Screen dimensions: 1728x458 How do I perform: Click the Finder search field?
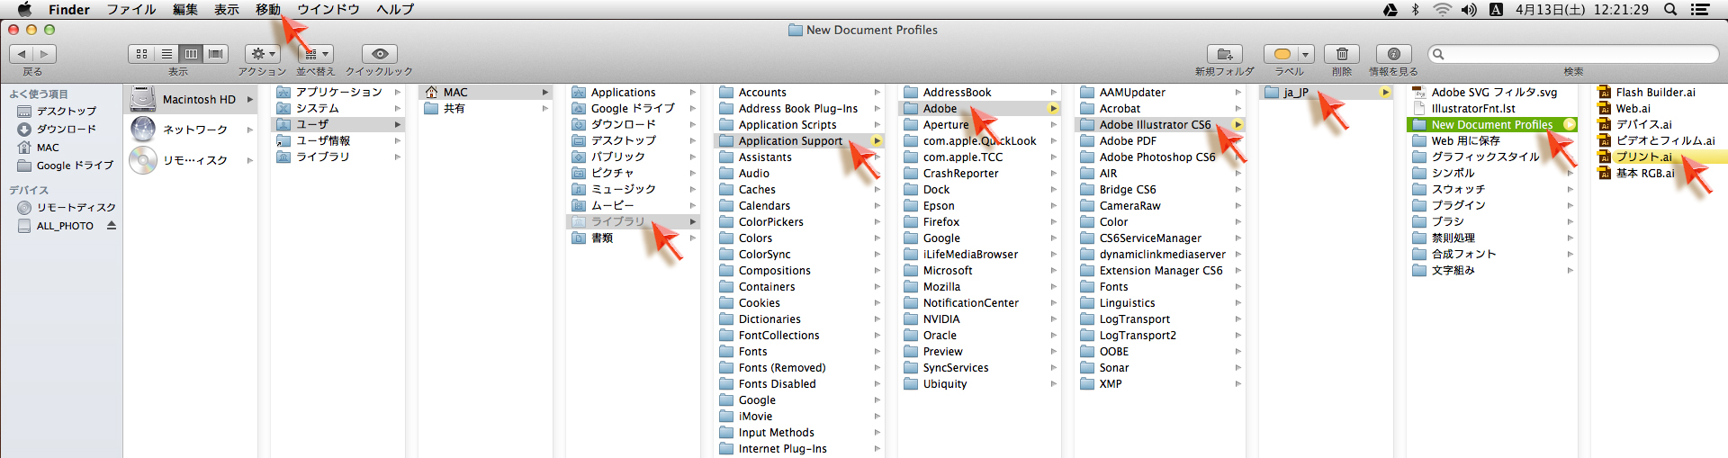coord(1573,54)
